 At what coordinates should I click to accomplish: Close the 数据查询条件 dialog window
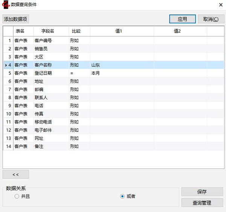(x=220, y=5)
